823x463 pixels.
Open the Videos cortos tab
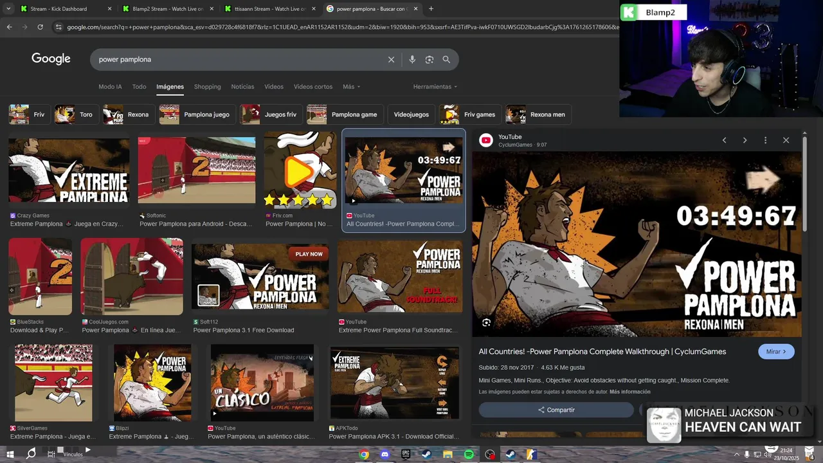pyautogui.click(x=313, y=87)
